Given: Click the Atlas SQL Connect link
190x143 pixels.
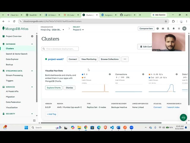Looking at the screenshot, I should click(157, 107).
